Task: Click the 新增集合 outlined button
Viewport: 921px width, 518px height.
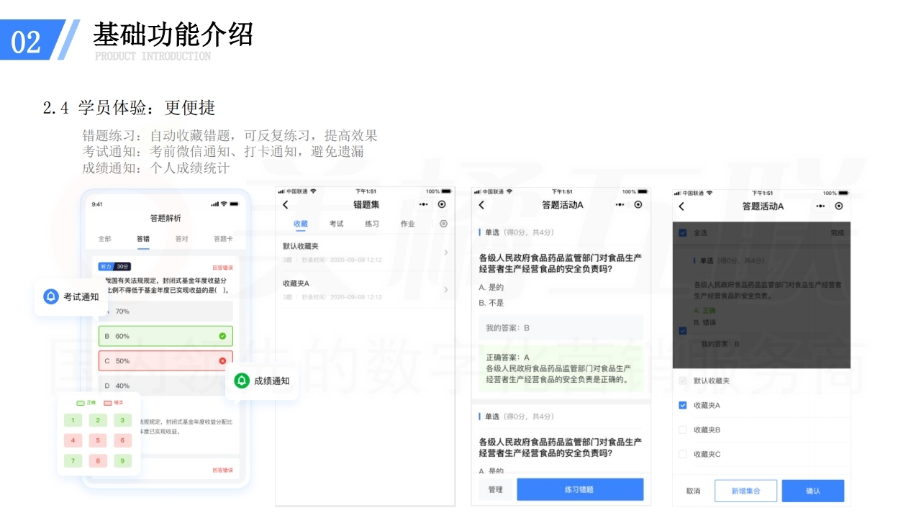Action: [745, 491]
